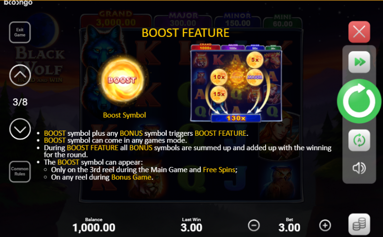This screenshot has width=383, height=237.
Task: Click the Last Win amount
Action: tap(192, 228)
